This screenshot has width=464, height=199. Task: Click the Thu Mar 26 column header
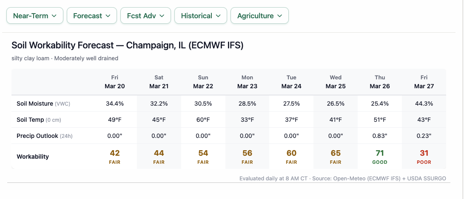(x=380, y=82)
